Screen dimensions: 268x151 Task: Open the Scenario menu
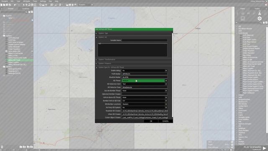(x=5, y=1)
